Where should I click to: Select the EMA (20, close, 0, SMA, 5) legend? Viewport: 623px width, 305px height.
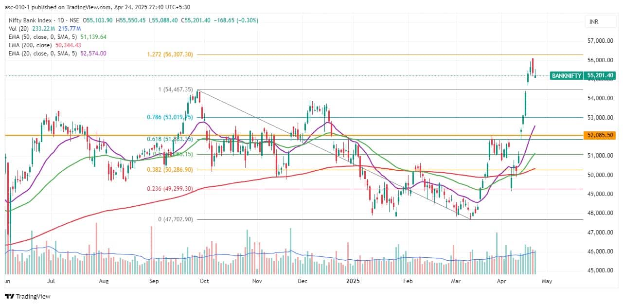(44, 53)
